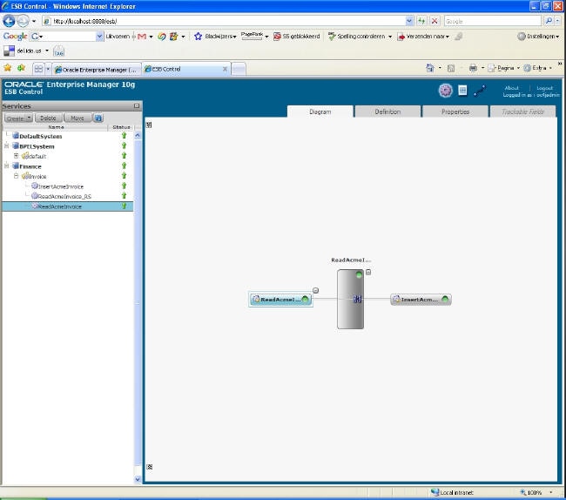This screenshot has height=500, width=566.
Task: Click the green status dot on routing service box
Action: pos(359,274)
